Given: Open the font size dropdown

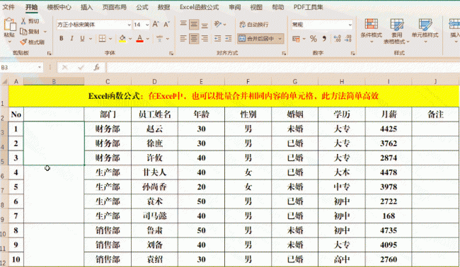Looking at the screenshot, I should pos(147,25).
